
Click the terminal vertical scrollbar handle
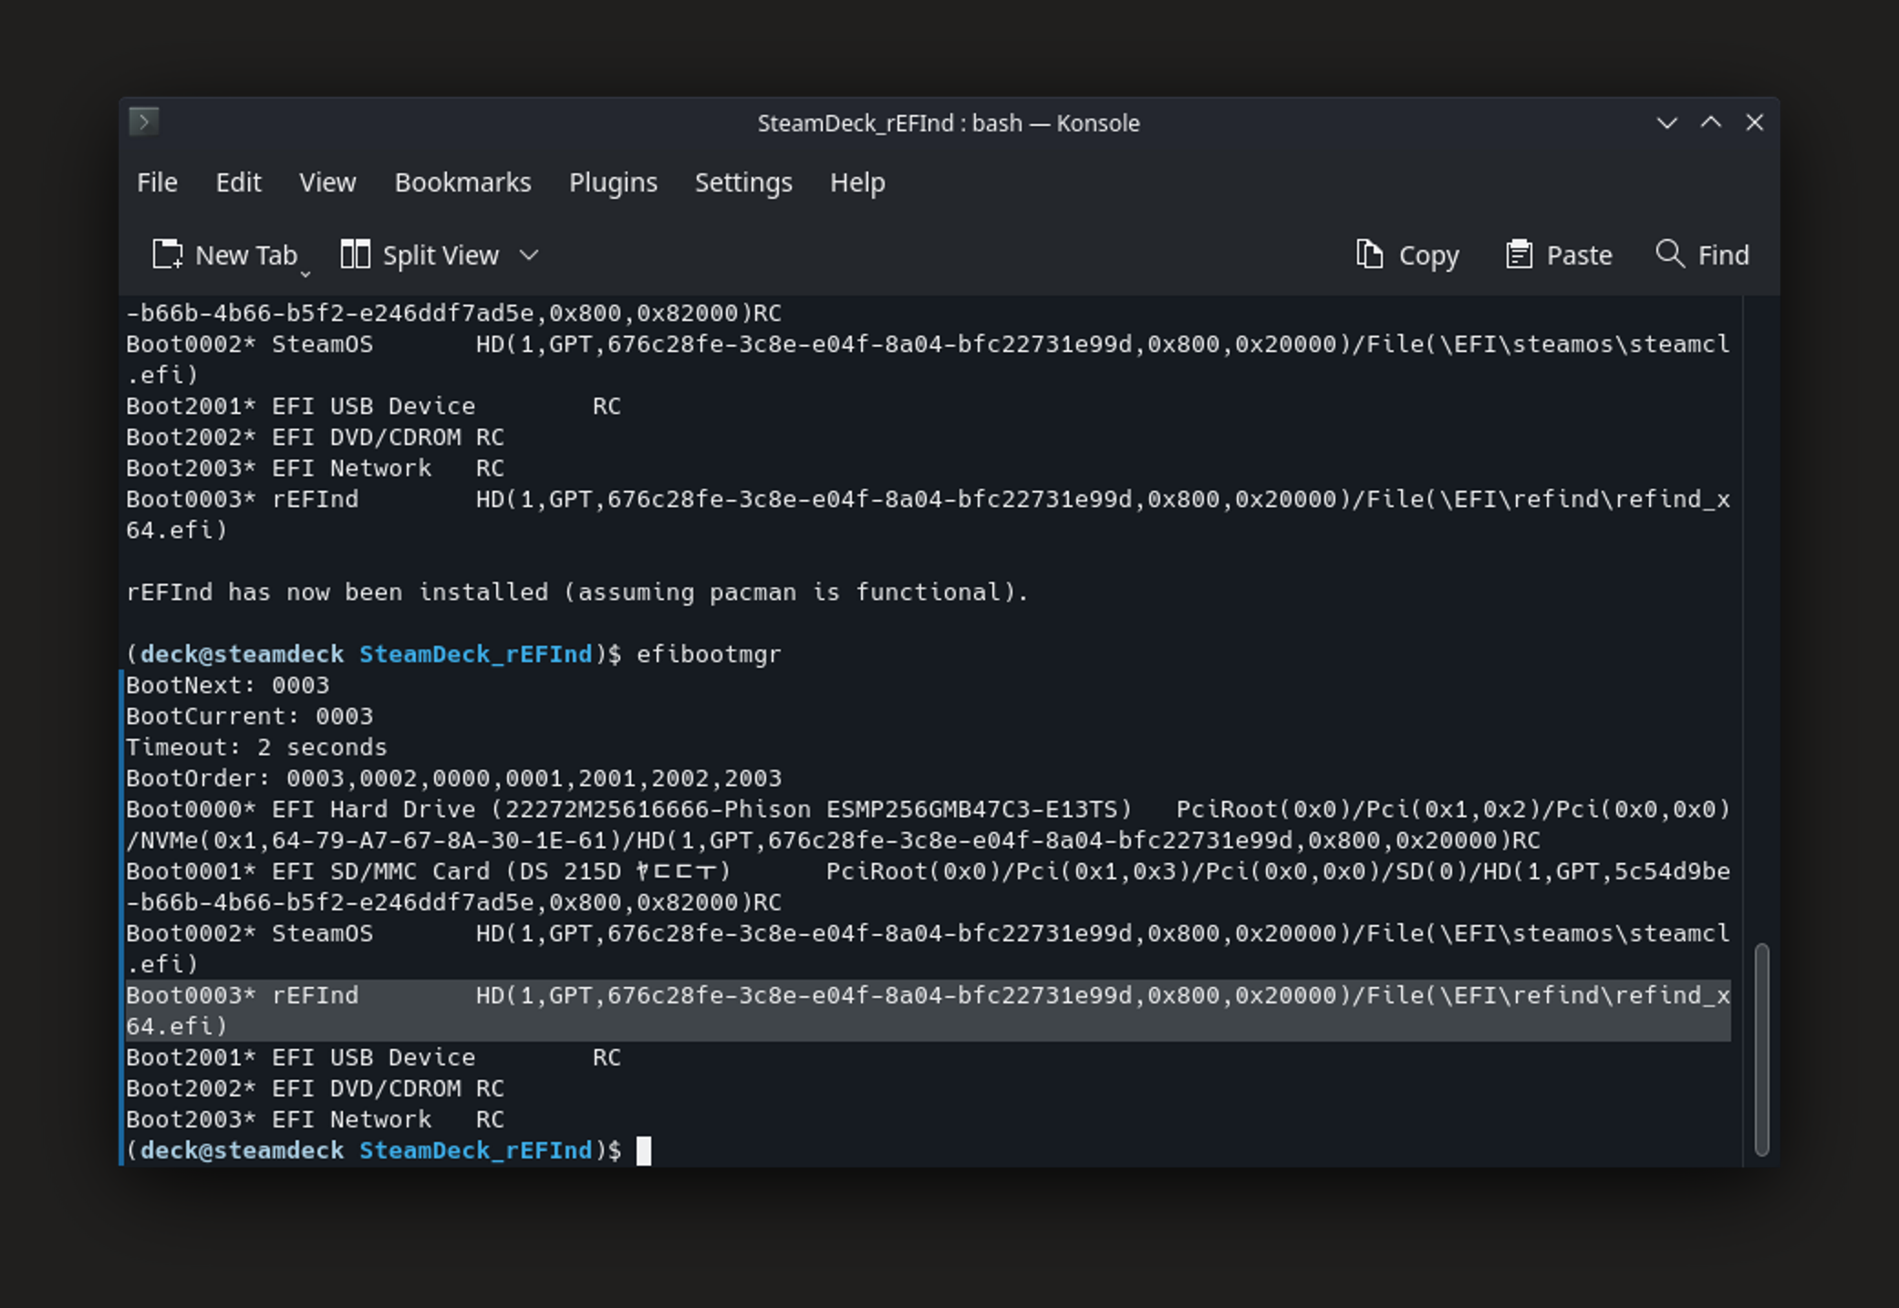pyautogui.click(x=1761, y=1049)
